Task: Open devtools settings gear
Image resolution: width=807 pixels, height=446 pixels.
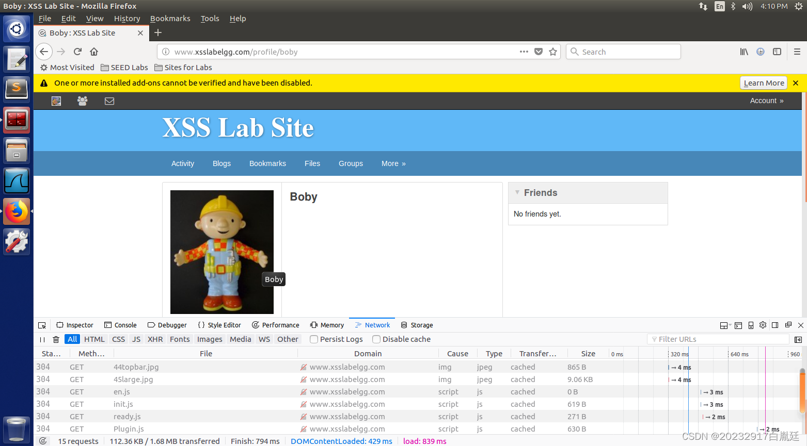Action: [x=763, y=325]
